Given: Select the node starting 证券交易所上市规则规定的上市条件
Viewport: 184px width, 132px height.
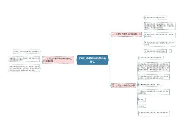Looking at the screenshot, I should coord(24,68).
